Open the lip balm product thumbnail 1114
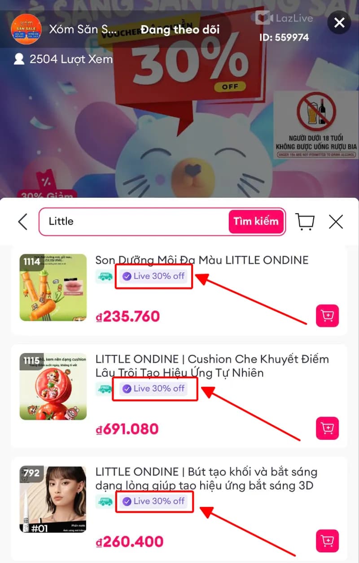The image size is (359, 563). 53,288
